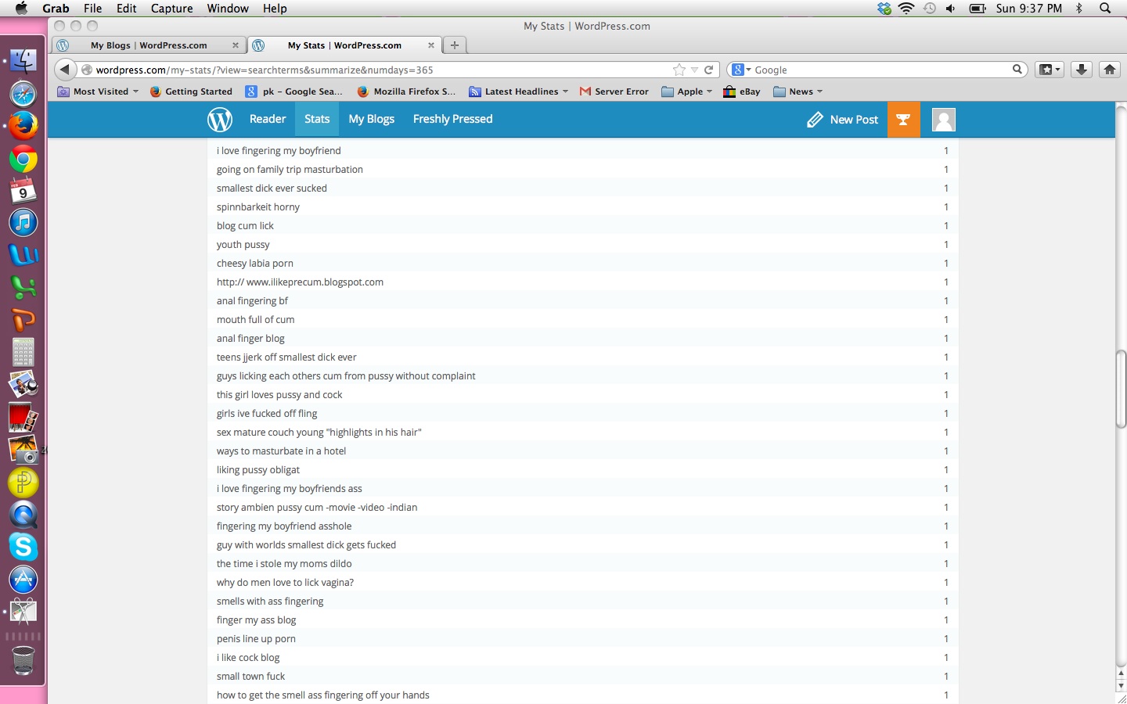Viewport: 1127px width, 704px height.
Task: Reload the page with the refresh icon
Action: tap(709, 70)
